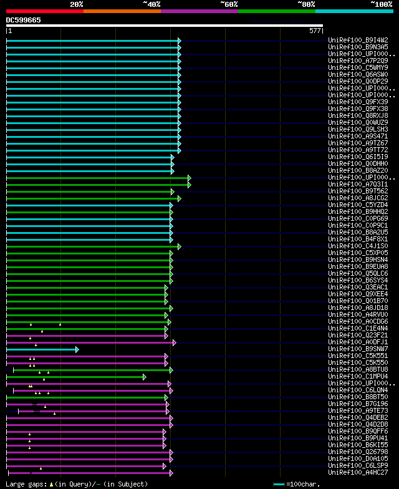Select hit label UniRef100_B9N3A5

pos(358,47)
